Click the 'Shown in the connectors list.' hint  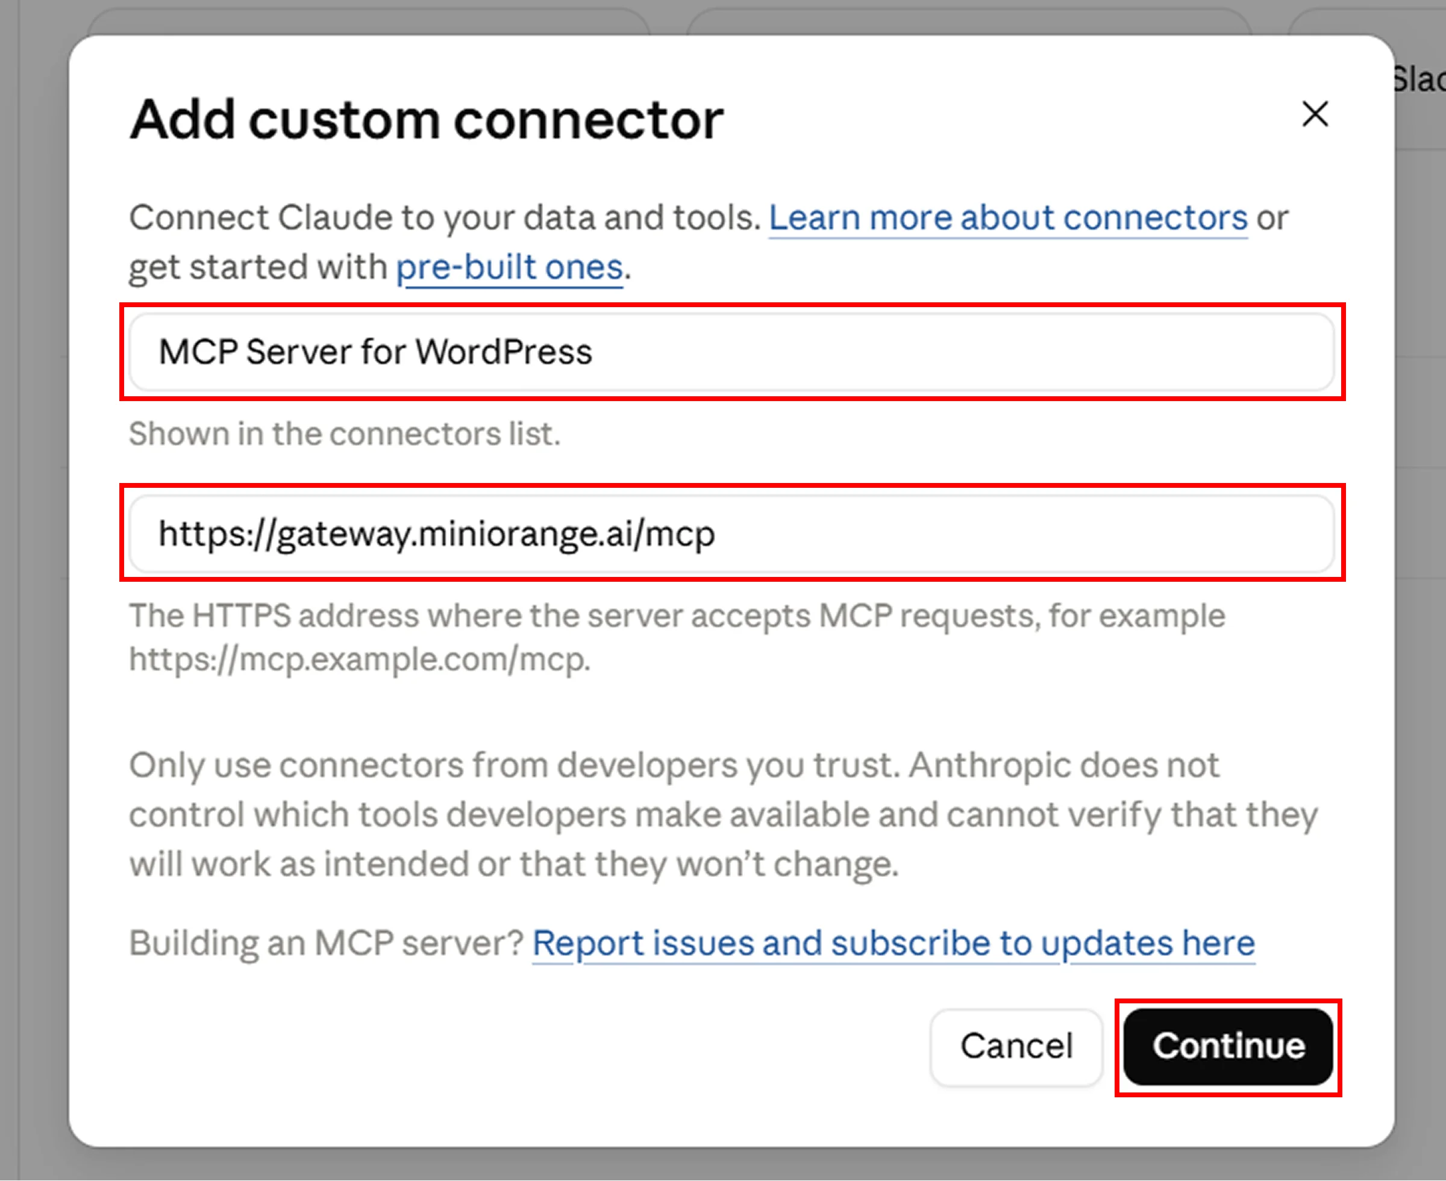pyautogui.click(x=345, y=434)
